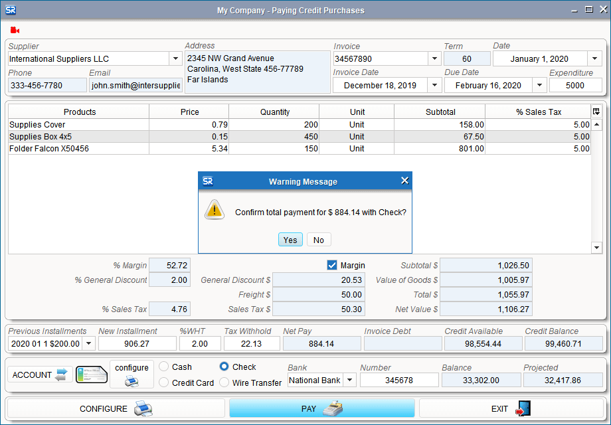Open the Invoice number dropdown
Screen dimensions: 611x425
(434, 59)
